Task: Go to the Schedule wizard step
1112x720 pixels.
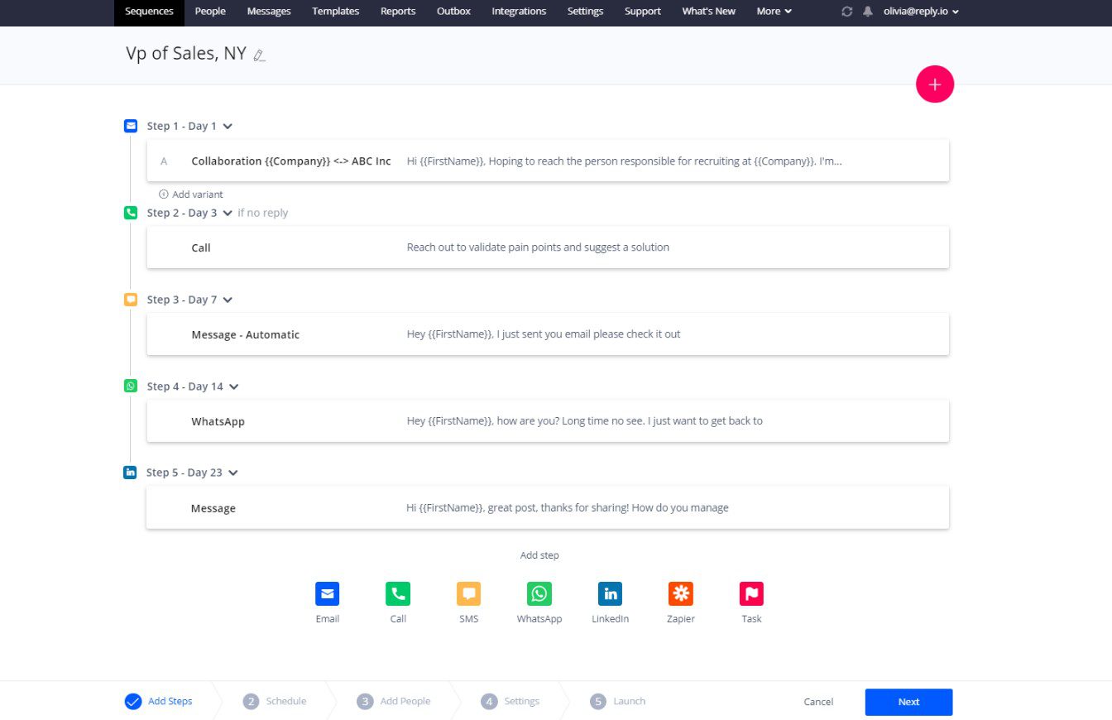Action: [275, 701]
